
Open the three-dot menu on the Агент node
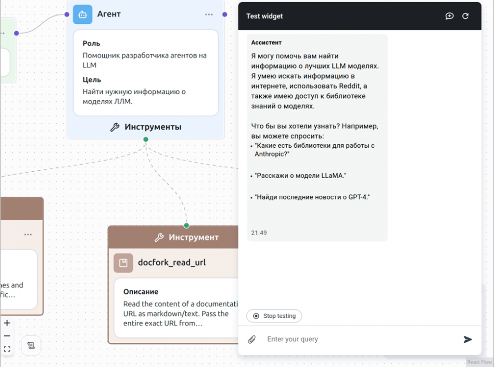point(209,14)
